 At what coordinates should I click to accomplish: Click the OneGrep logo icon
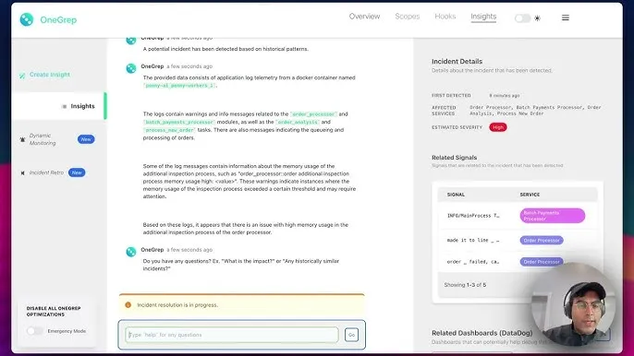click(x=27, y=19)
